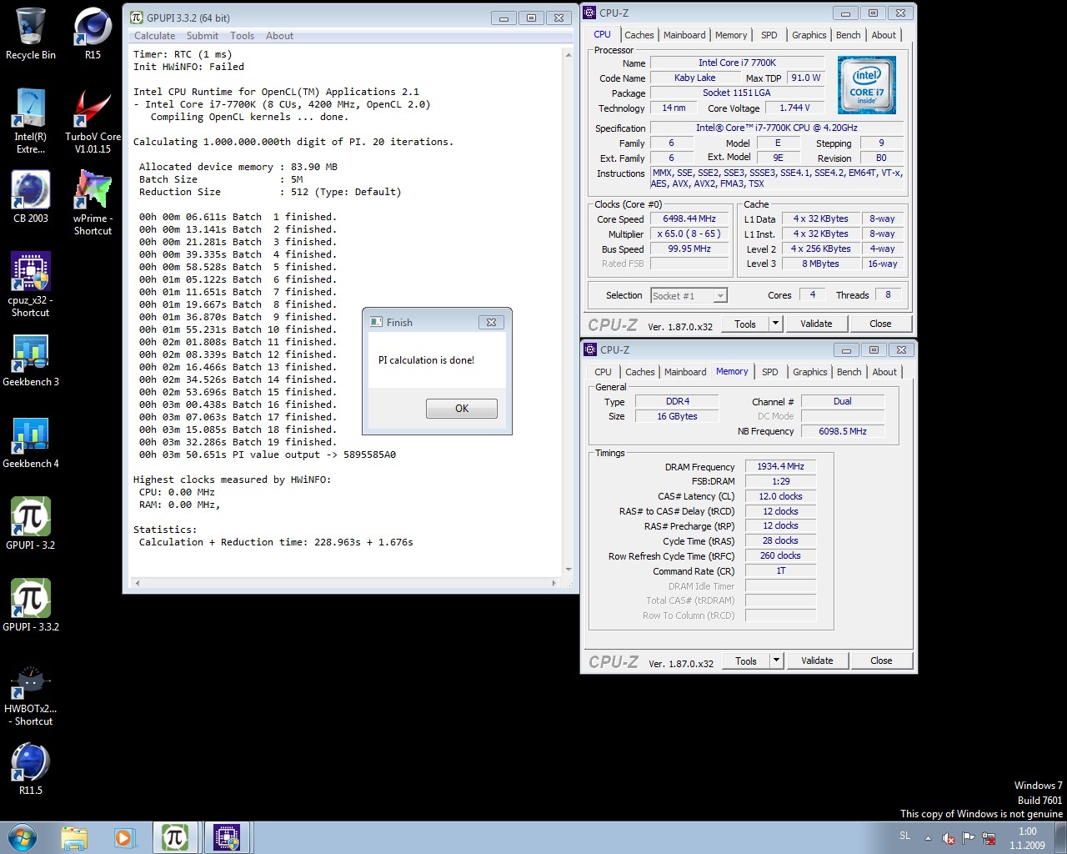Switch to Caches tab in top CPU-Z
Viewport: 1067px width, 854px height.
point(639,35)
